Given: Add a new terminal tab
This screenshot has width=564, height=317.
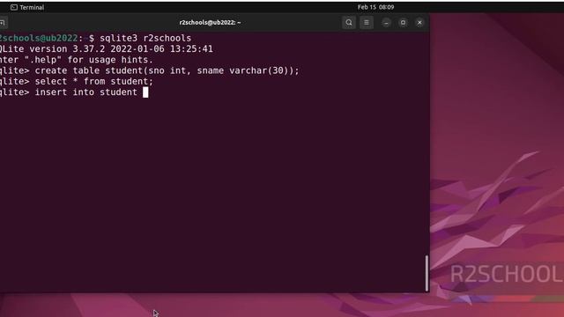Looking at the screenshot, I should (x=3, y=23).
